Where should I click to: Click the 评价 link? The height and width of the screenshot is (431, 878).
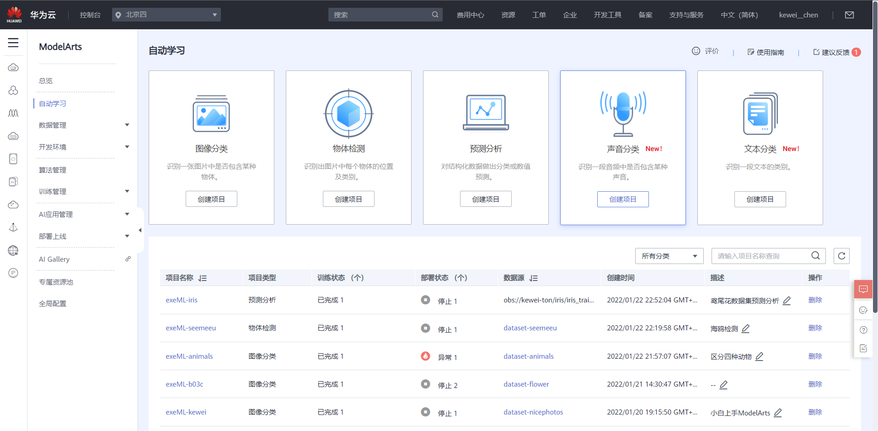[705, 51]
